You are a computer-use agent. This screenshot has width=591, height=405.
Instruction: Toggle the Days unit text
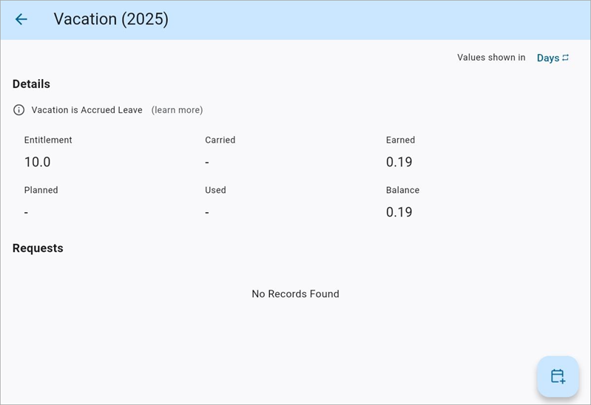[x=547, y=58]
